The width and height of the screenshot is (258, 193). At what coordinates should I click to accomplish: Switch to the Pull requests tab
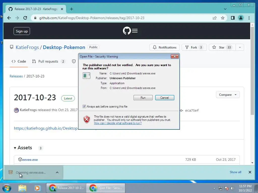[48, 61]
